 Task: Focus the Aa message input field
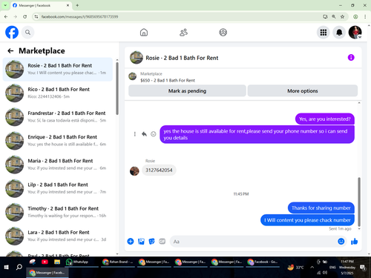(x=253, y=242)
